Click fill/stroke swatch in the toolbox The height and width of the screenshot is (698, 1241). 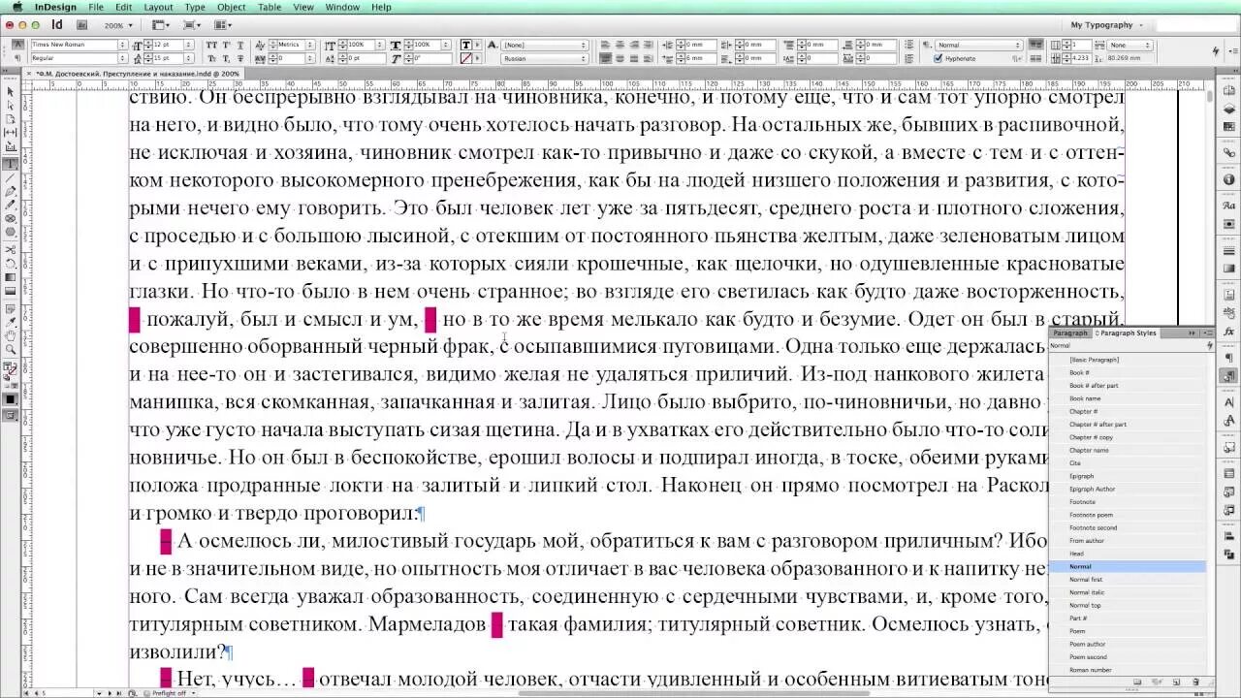pyautogui.click(x=11, y=368)
